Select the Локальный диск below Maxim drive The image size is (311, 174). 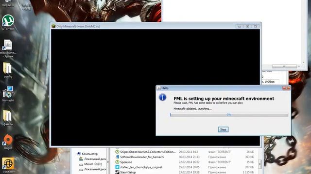point(95,169)
